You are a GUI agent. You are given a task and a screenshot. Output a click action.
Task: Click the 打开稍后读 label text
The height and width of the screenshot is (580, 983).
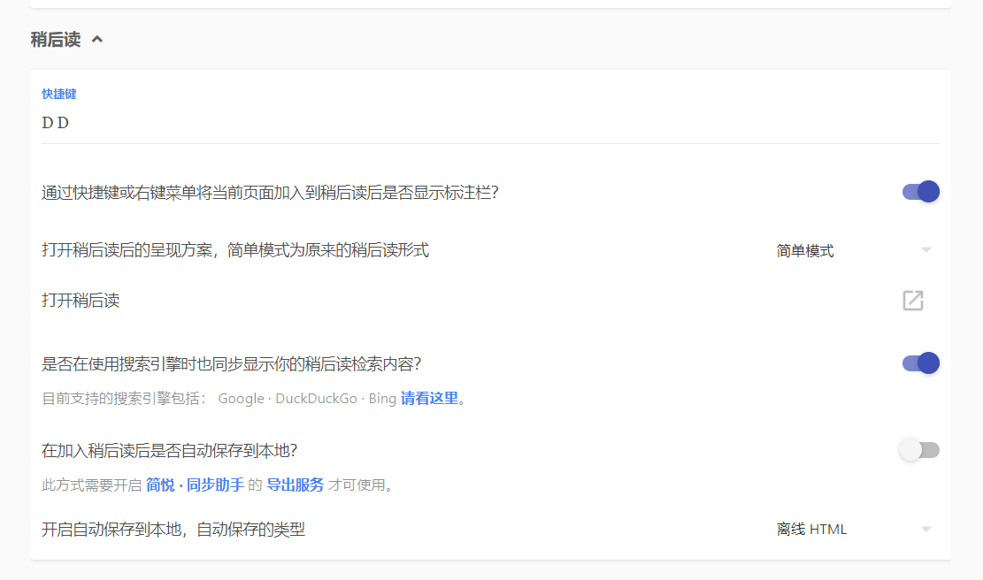pyautogui.click(x=81, y=301)
